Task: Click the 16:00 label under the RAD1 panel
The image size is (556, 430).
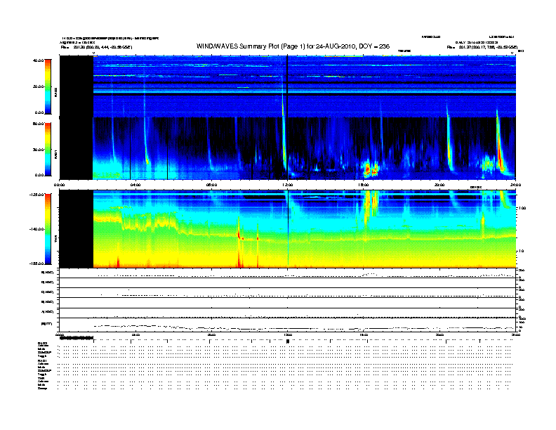Action: [x=364, y=185]
